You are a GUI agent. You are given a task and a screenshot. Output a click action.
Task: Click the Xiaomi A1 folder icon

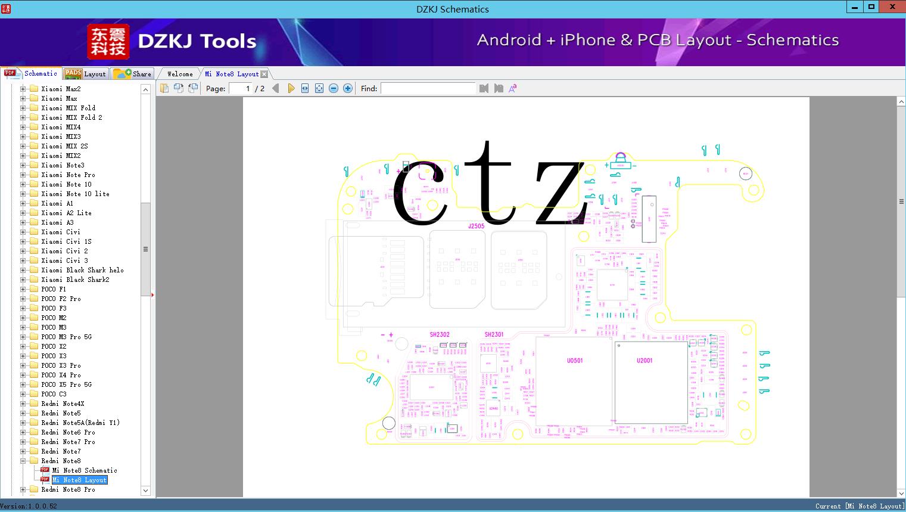(x=34, y=203)
